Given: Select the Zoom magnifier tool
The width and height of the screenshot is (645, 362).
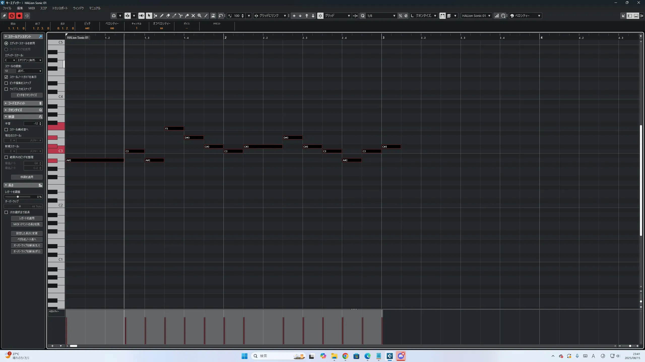Looking at the screenshot, I should (200, 16).
